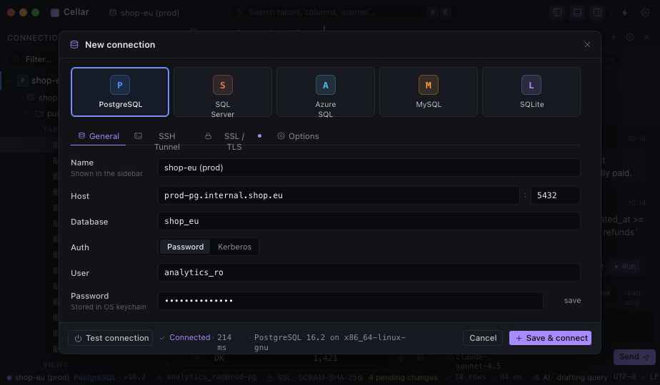Open the SSL / TLS tab
660x385 pixels.
point(233,141)
